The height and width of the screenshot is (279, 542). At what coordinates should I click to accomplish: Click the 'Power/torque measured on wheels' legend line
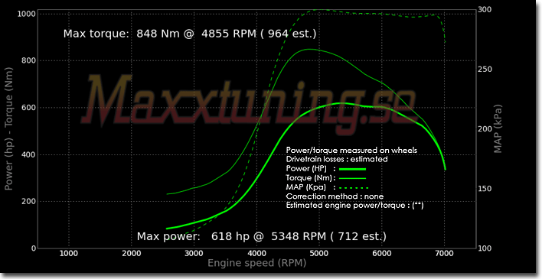[x=351, y=151]
